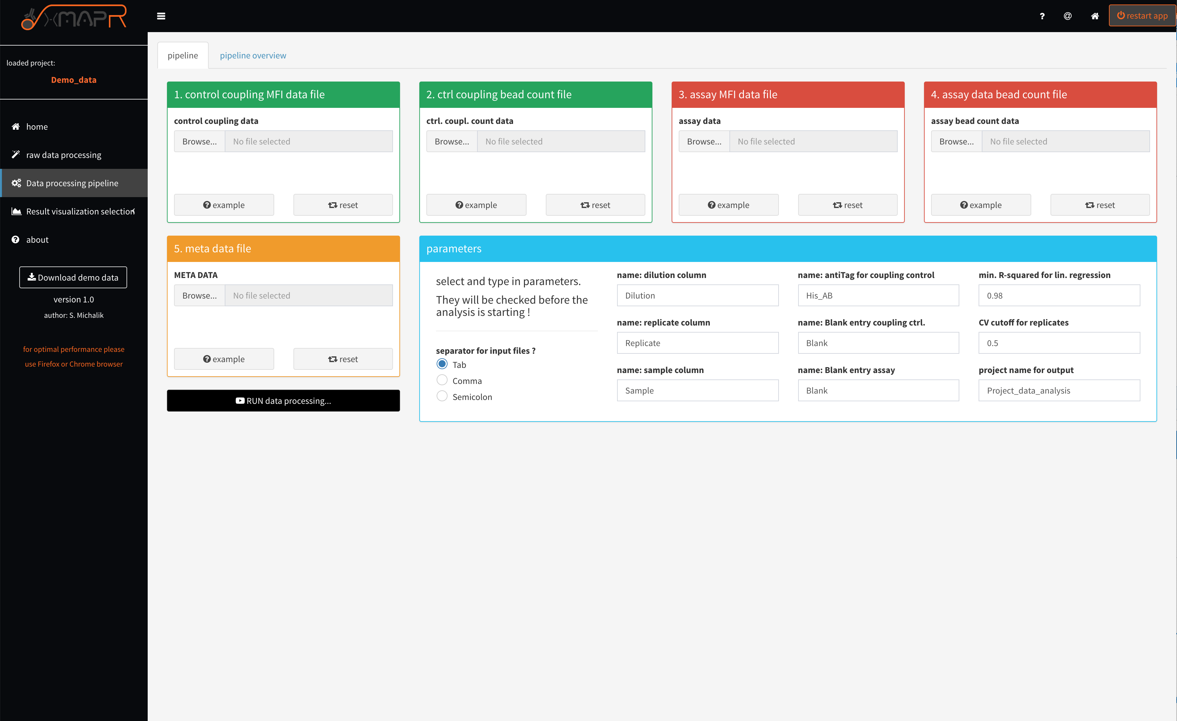Edit the project name for output field
Viewport: 1177px width, 721px height.
point(1059,390)
